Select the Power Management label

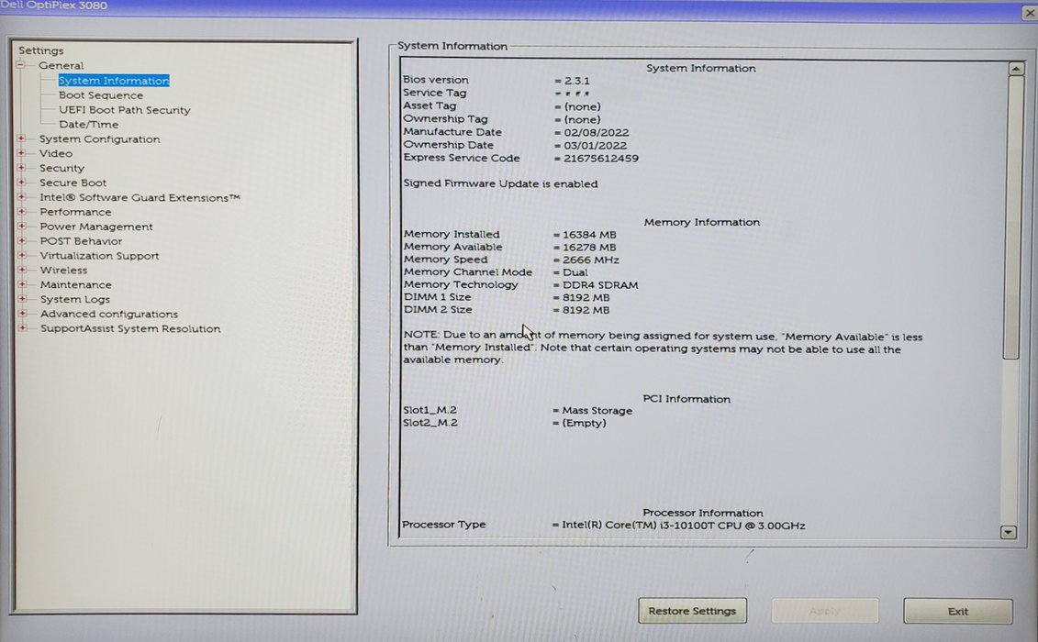point(96,227)
